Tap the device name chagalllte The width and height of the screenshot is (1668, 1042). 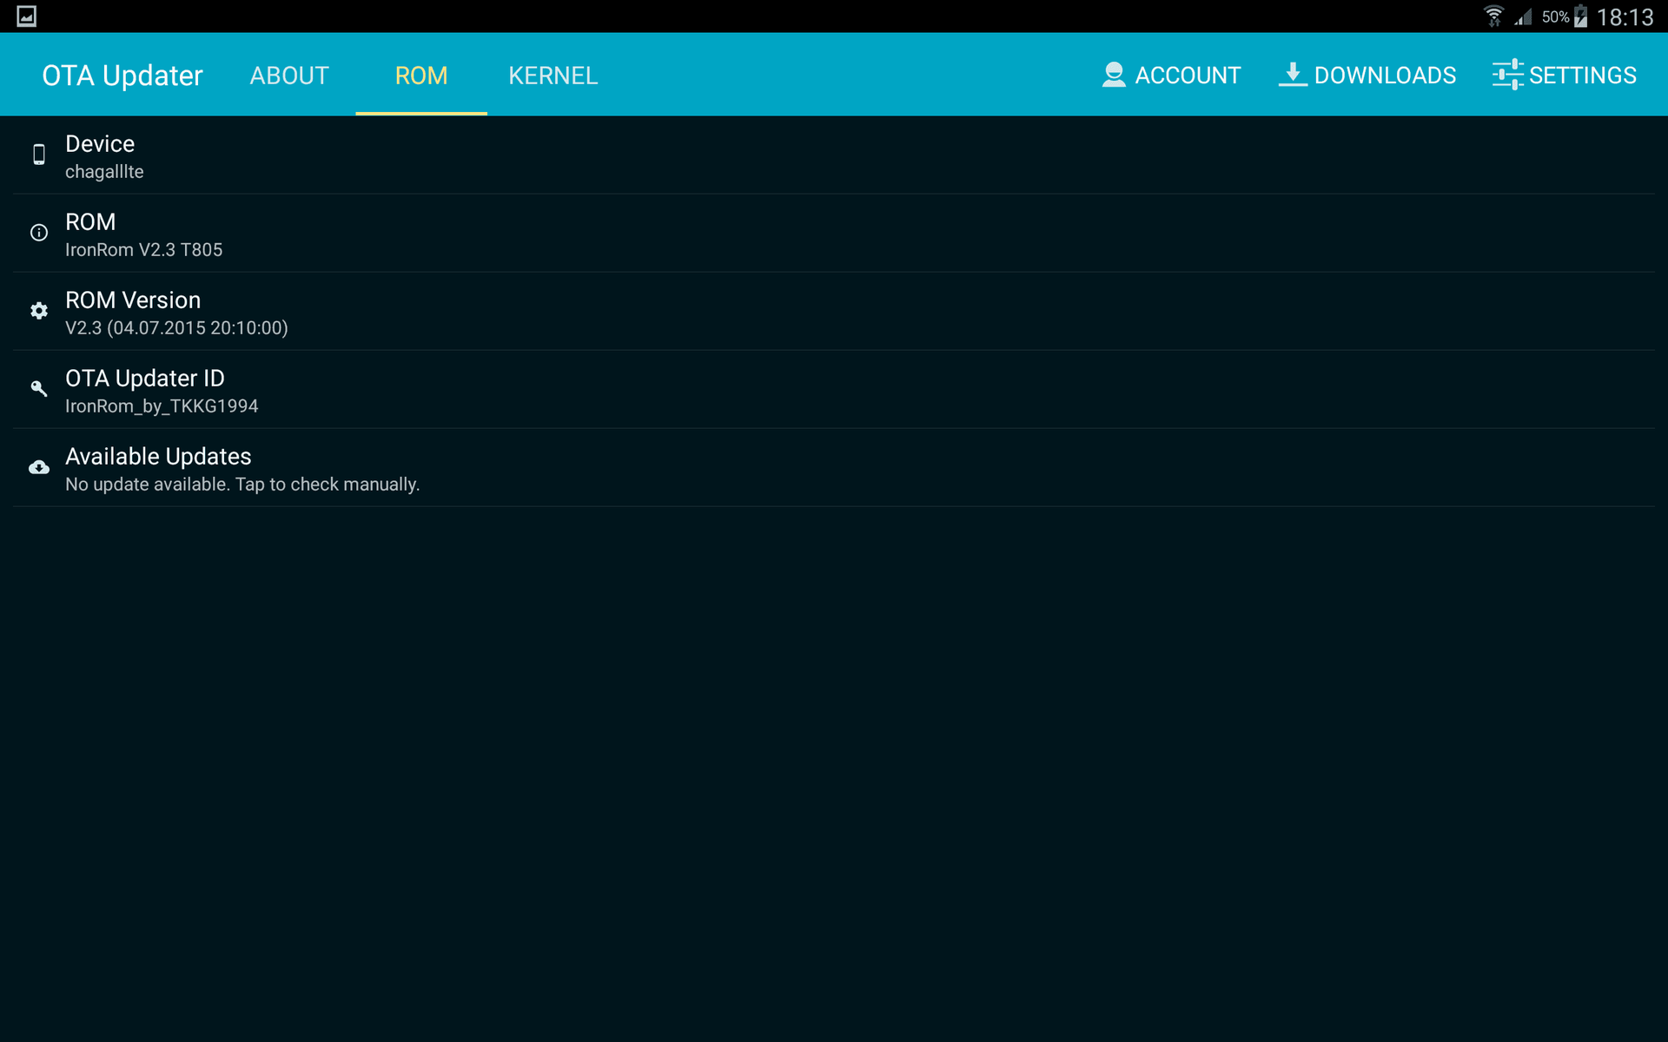pyautogui.click(x=104, y=172)
